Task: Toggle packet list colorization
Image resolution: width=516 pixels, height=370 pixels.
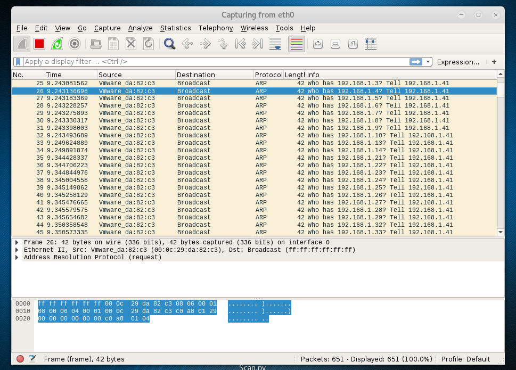Action: coord(296,44)
